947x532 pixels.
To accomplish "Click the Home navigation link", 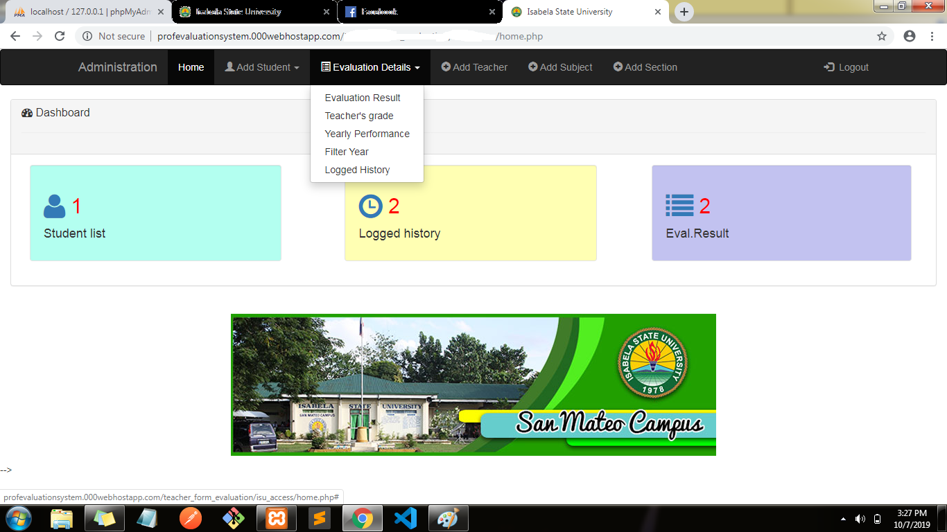I will (x=191, y=66).
